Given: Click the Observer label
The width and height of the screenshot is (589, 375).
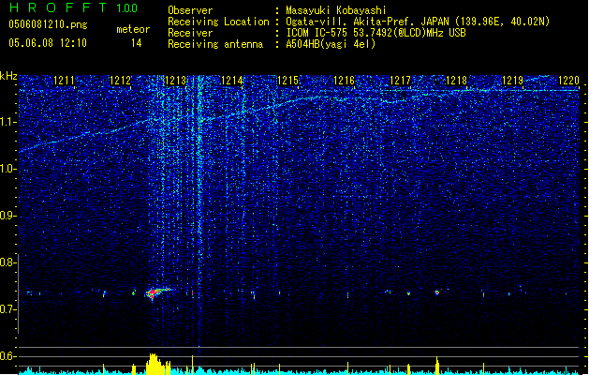Looking at the screenshot, I should [x=190, y=10].
